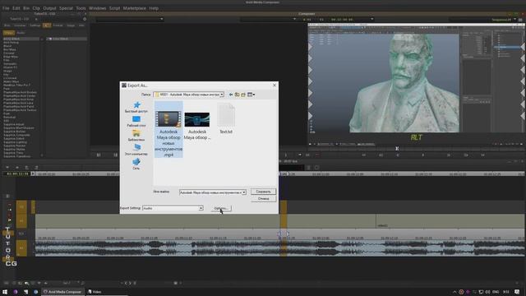Go back to previous folder in Export As dialog
This screenshot has height=296, width=526.
pos(231,95)
